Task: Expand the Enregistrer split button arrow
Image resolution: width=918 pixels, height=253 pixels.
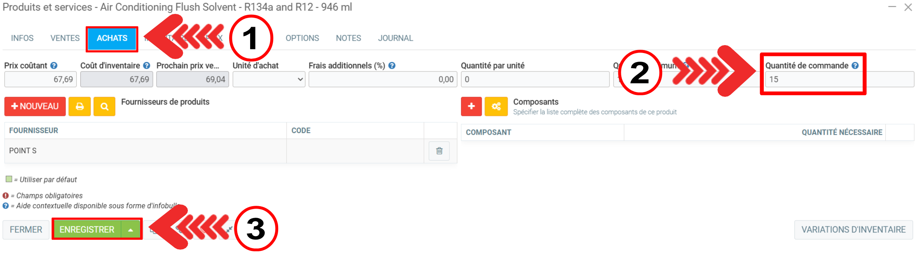Action: click(131, 230)
